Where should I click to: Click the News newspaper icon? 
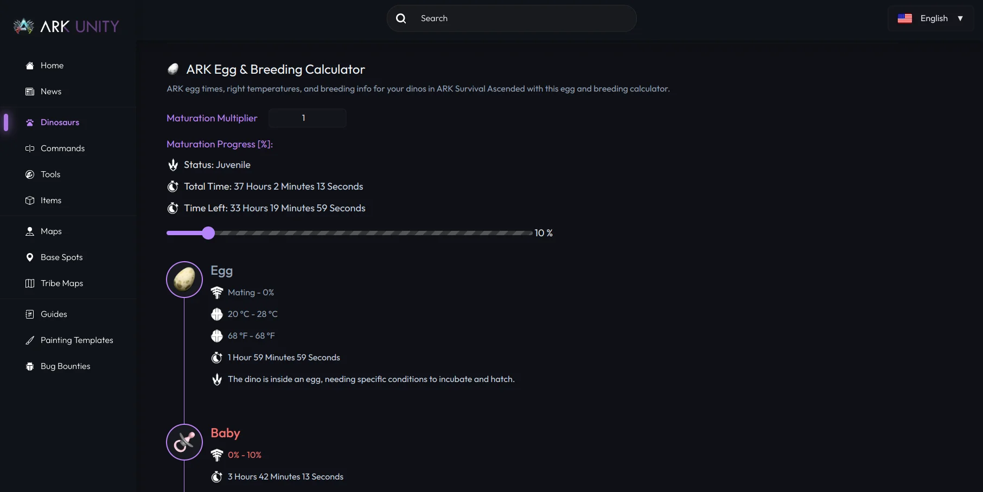point(30,92)
